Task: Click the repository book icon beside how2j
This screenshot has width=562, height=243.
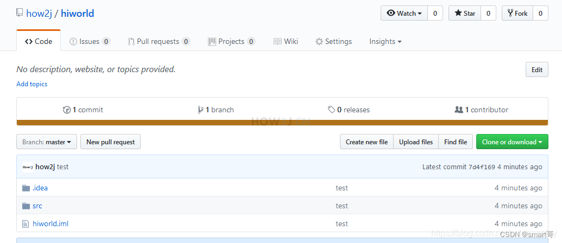Action: point(20,13)
